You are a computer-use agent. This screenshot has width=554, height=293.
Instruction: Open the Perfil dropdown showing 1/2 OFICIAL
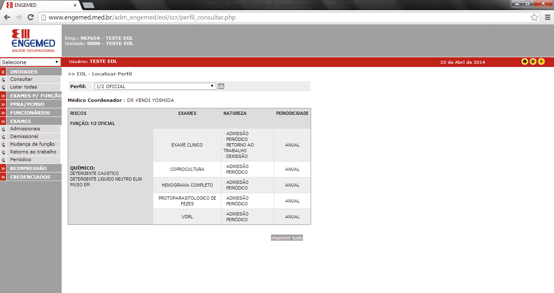tap(155, 86)
